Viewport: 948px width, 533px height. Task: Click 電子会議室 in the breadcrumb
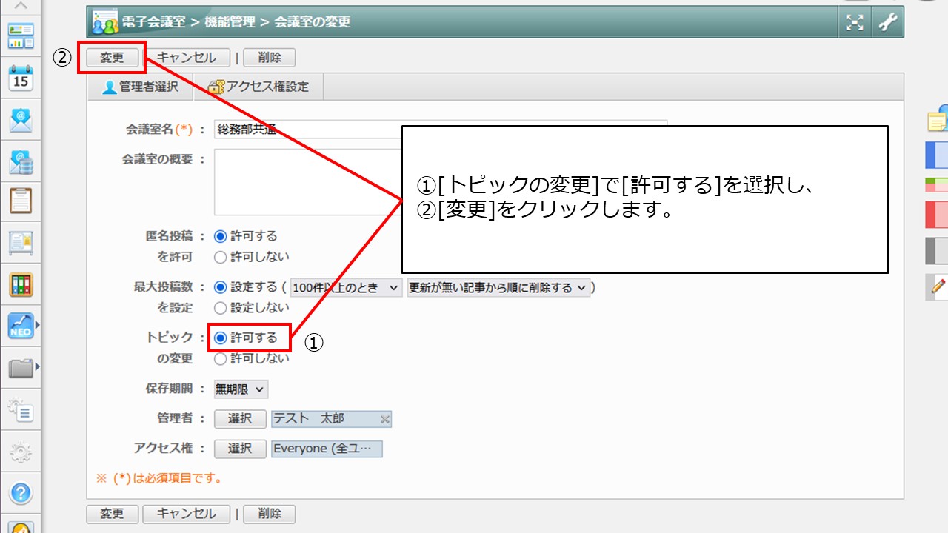[x=155, y=22]
